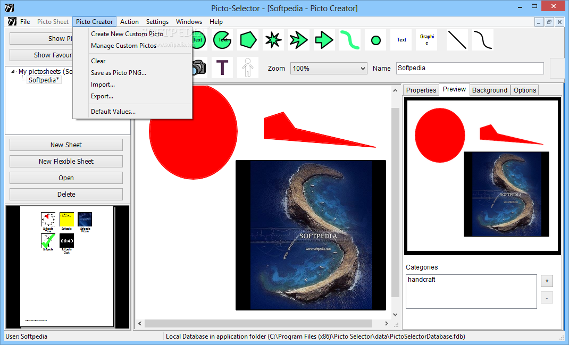Click the Softpedia Picture thumbnail on sheet
Viewport: 569px width, 345px height.
tap(85, 219)
